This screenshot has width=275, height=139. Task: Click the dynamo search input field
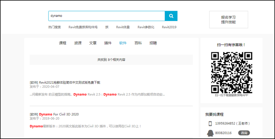[x=107, y=16]
